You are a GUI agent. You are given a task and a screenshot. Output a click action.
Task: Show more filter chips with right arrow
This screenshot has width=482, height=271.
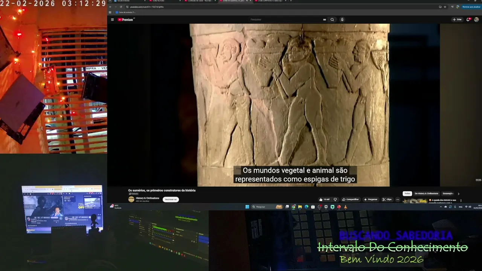click(x=458, y=193)
